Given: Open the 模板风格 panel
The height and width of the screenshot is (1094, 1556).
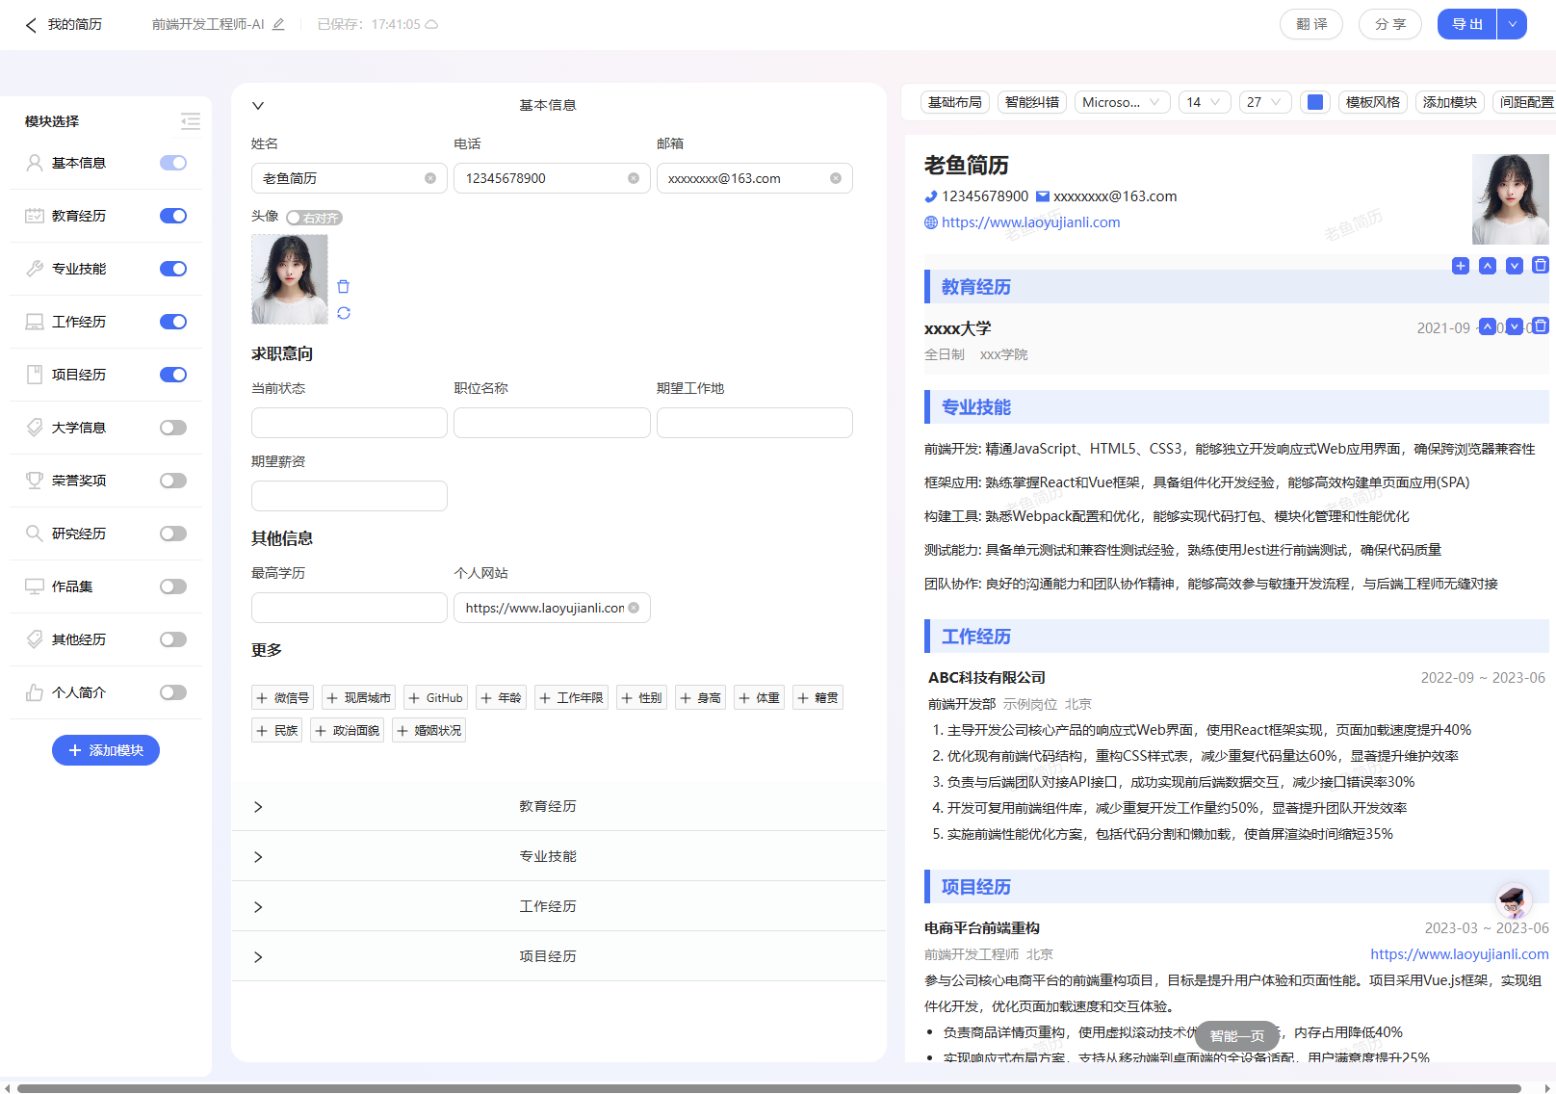Looking at the screenshot, I should 1372,101.
